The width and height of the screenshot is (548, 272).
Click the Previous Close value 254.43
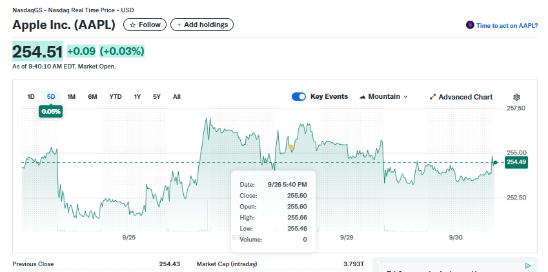pyautogui.click(x=170, y=264)
